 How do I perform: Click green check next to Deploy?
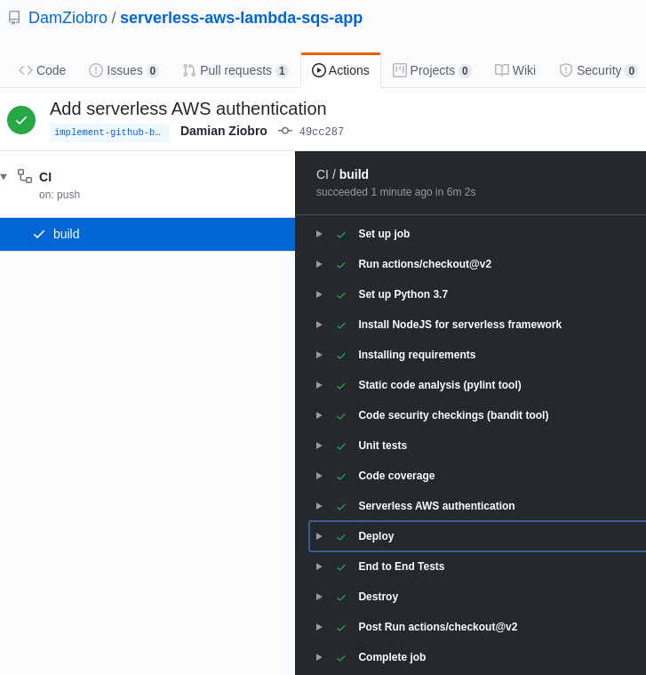(341, 537)
